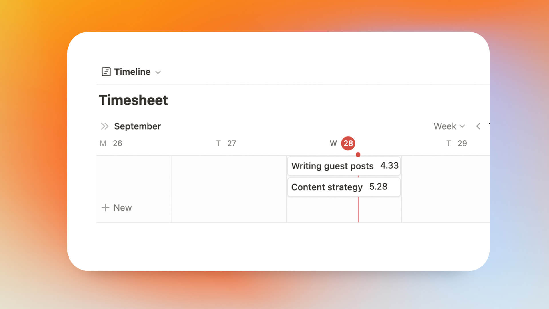Click the forward navigation arrow icon

(x=104, y=126)
